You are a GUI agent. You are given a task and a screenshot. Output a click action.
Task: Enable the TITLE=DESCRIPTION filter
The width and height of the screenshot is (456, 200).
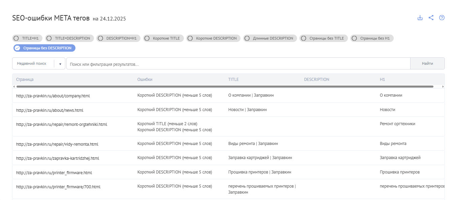[70, 38]
